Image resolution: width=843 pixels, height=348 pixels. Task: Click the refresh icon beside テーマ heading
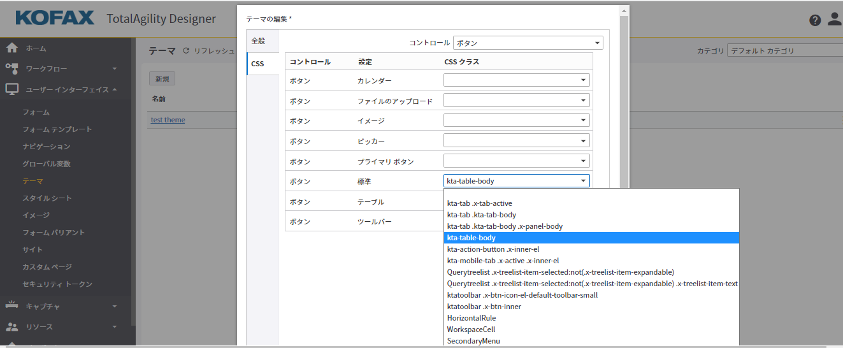pos(186,51)
